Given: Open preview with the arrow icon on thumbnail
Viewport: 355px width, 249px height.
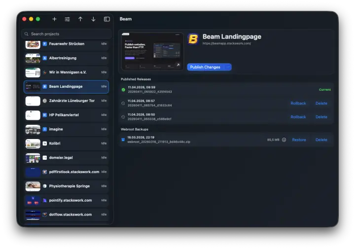Looking at the screenshot, I should pyautogui.click(x=178, y=65).
